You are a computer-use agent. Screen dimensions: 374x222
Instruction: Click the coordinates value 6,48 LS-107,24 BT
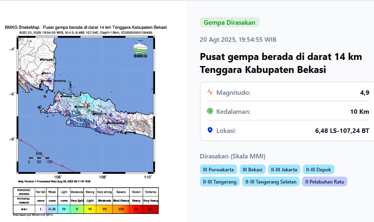[342, 131]
